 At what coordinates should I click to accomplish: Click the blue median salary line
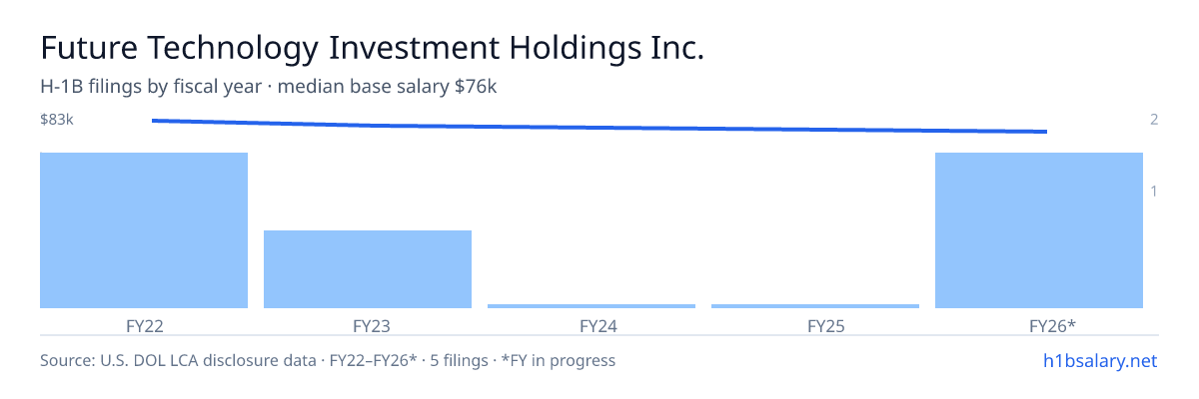599,127
